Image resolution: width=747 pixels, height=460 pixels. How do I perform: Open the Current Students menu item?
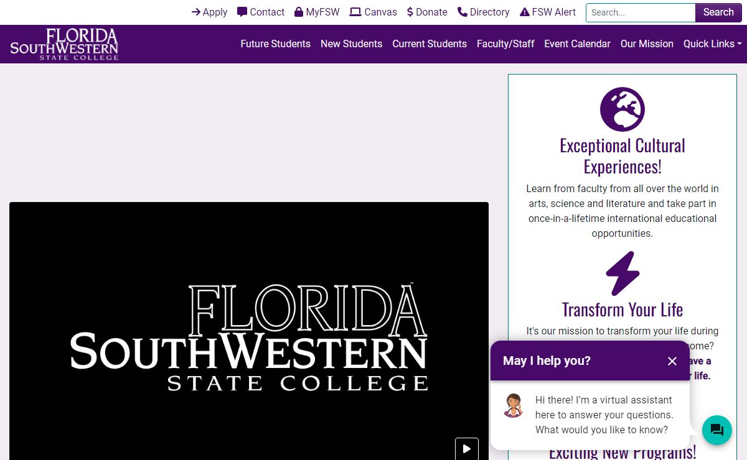[430, 44]
